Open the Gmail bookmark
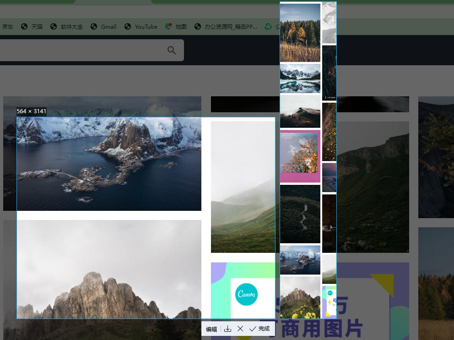The image size is (454, 340). point(103,27)
